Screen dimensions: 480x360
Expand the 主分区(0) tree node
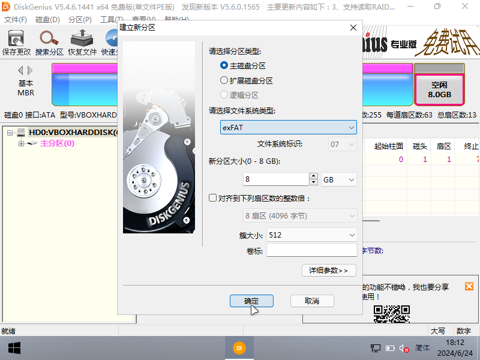21,143
